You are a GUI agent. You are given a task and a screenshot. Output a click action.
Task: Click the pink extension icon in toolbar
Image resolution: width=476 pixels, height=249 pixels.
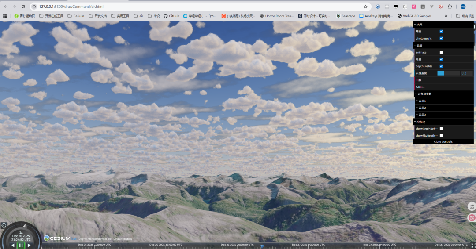414,6
